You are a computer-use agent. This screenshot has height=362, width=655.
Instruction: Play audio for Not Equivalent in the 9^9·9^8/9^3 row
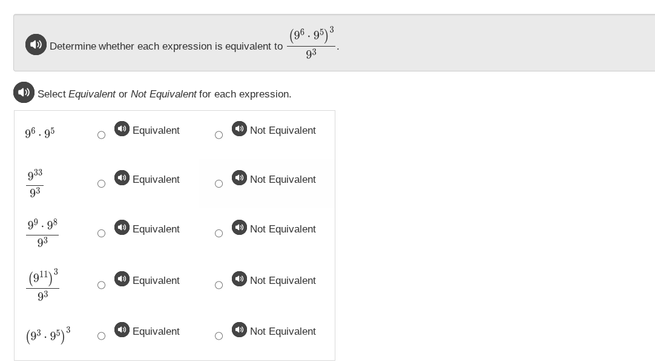coord(239,227)
